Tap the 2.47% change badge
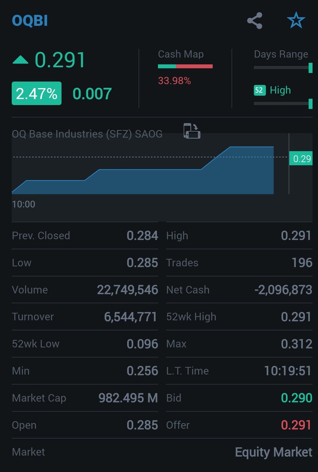 pos(37,93)
